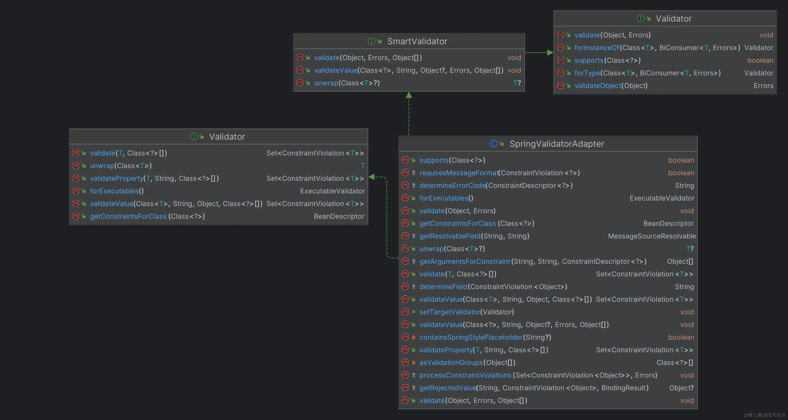Click the requiresMessageFormat method name
This screenshot has height=420, width=788.
(x=459, y=173)
